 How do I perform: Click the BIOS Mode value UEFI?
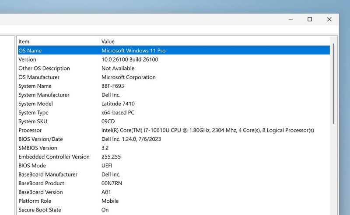click(107, 166)
